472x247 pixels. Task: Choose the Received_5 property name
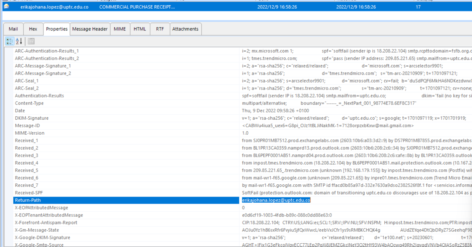tap(27, 170)
